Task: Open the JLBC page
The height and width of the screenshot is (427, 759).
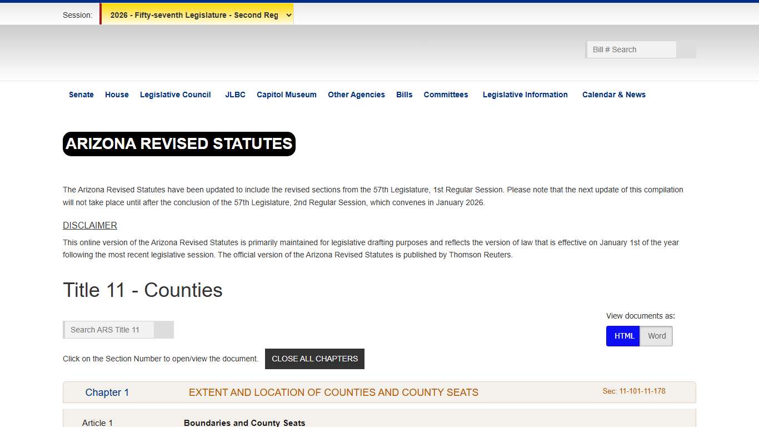Action: tap(235, 95)
